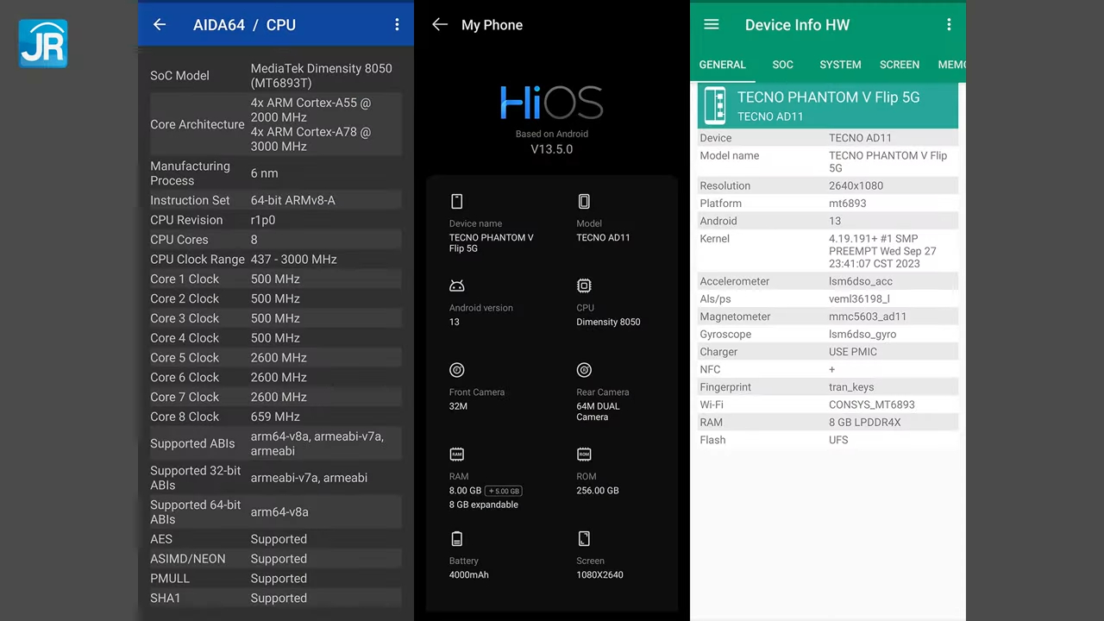Go back from My Phone screen

[x=440, y=25]
